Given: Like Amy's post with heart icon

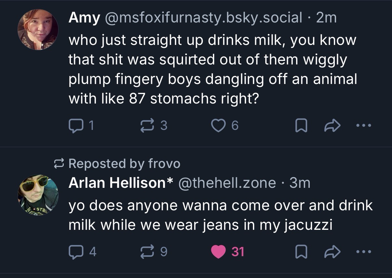Looking at the screenshot, I should point(218,125).
